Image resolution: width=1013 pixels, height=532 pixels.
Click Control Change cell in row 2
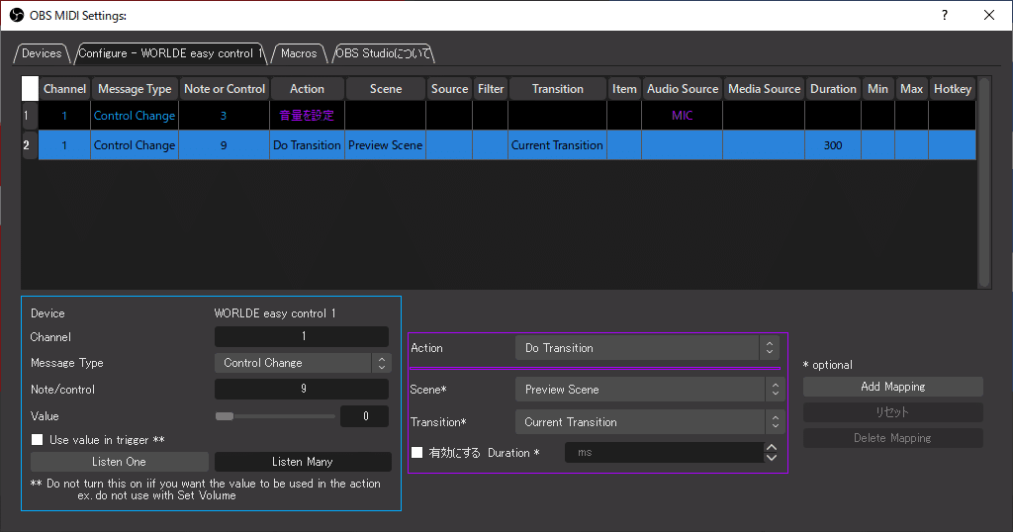[x=135, y=145]
